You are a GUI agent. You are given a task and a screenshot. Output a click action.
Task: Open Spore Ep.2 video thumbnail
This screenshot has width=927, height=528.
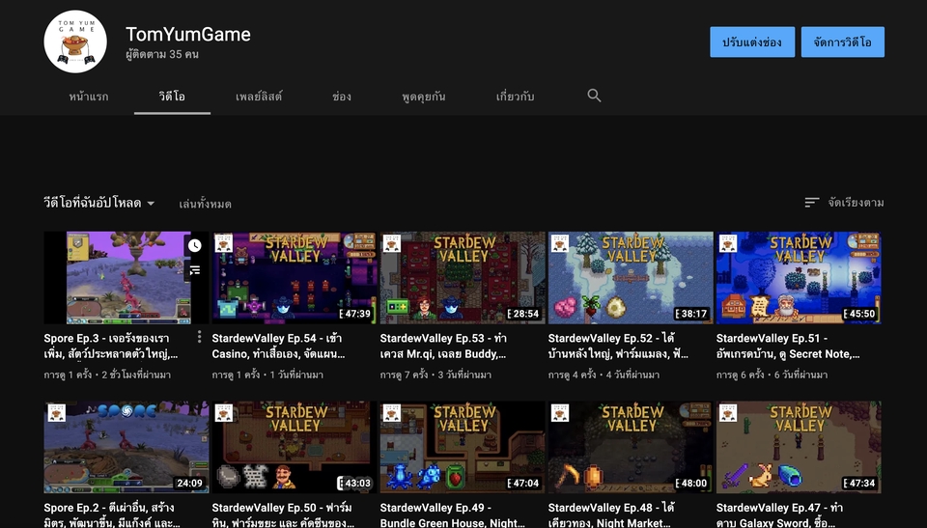pos(126,447)
